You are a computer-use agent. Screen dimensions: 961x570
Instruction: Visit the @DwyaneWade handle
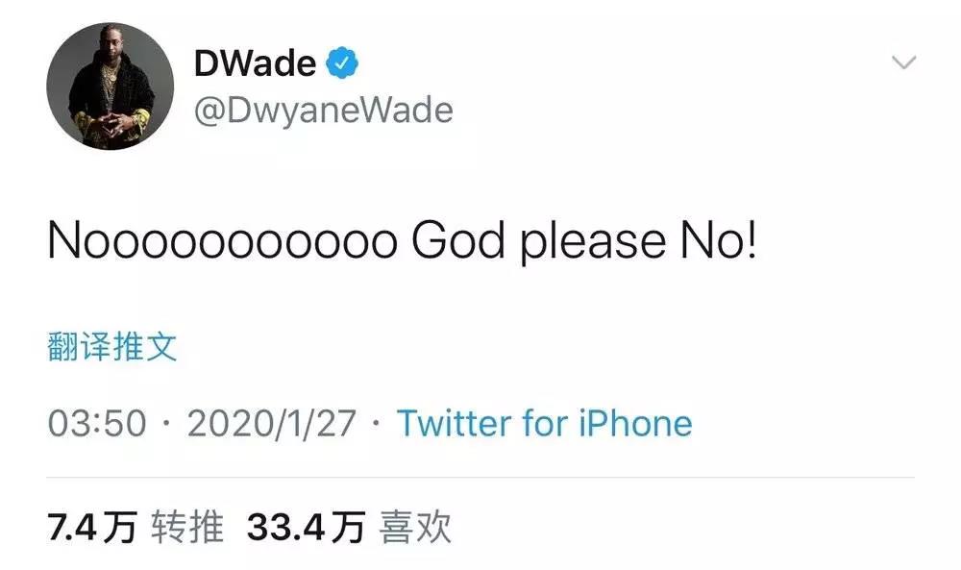[324, 111]
